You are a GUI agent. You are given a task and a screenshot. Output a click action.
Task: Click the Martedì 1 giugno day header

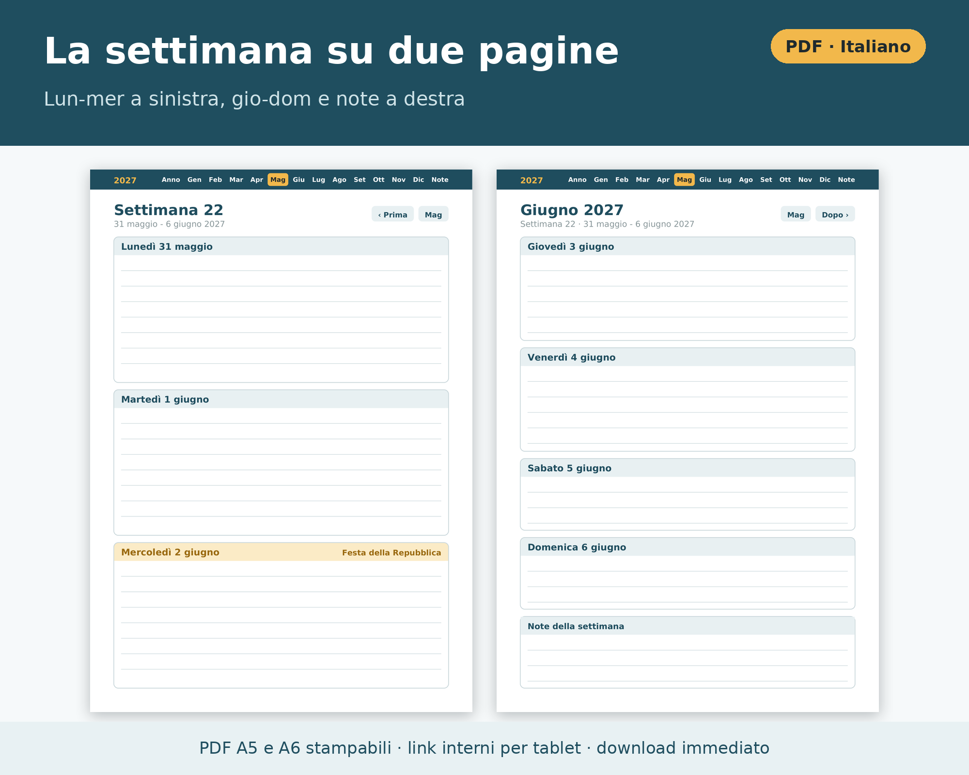pos(281,400)
